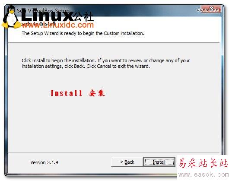This screenshot has height=181, width=229.
Task: Click the empty gray dialog body area
Action: 114,124
